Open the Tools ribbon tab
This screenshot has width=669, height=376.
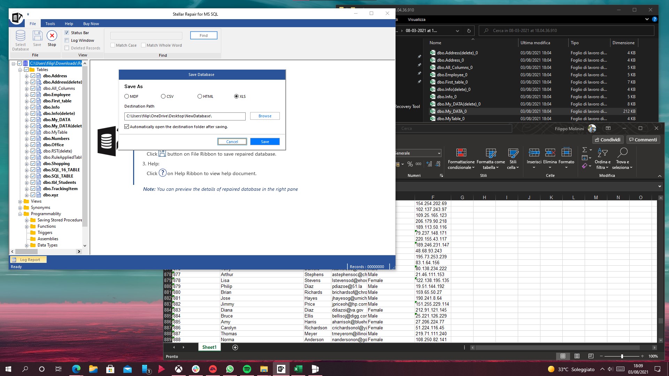point(50,24)
